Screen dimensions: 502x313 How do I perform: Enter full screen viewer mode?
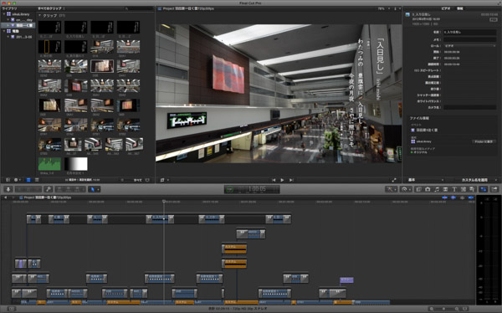click(394, 180)
